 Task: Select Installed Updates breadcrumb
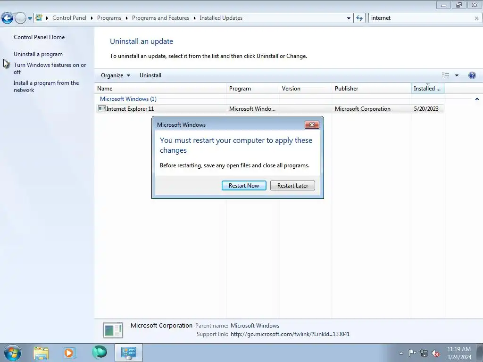[x=221, y=18]
